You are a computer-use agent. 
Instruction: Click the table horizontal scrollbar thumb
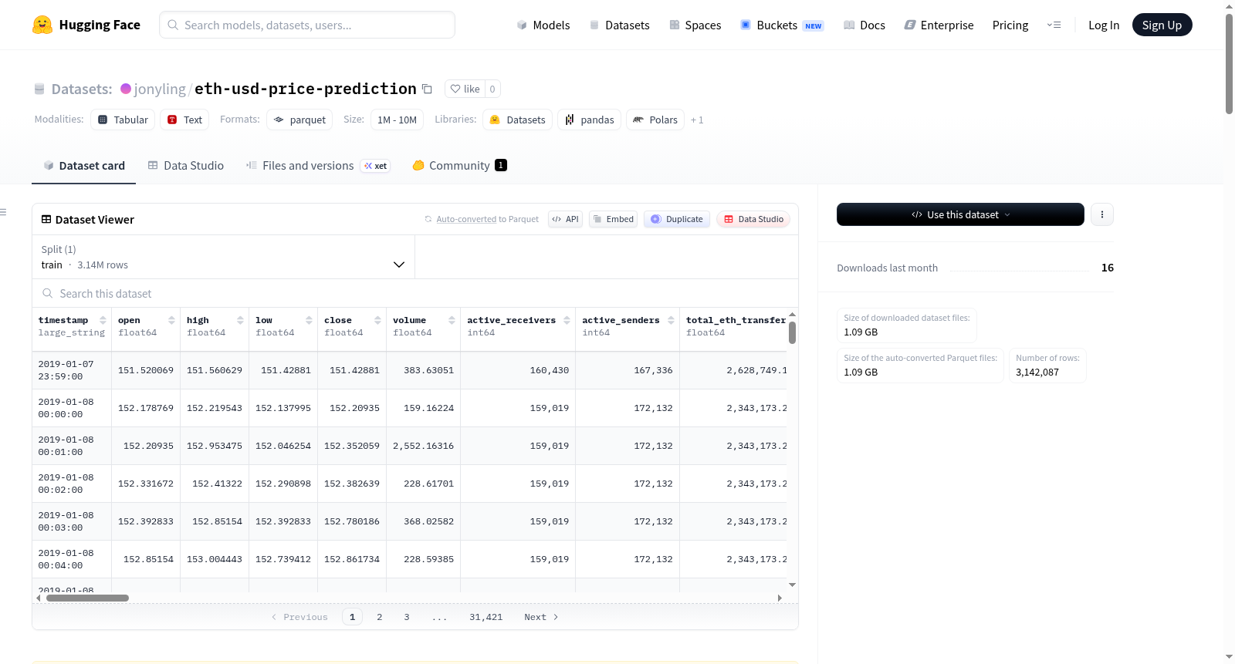pos(87,598)
